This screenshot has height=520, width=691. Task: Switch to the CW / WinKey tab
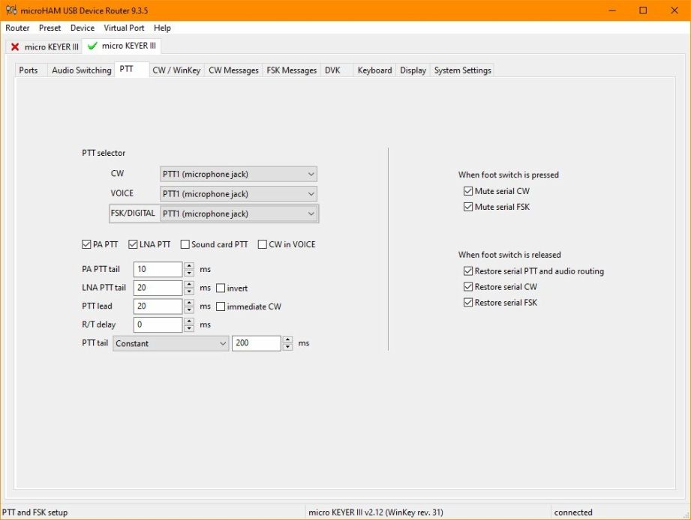tap(176, 70)
